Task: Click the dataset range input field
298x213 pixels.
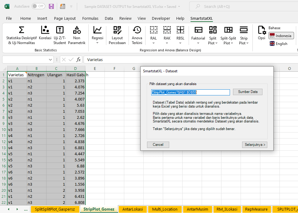Action: click(190, 92)
